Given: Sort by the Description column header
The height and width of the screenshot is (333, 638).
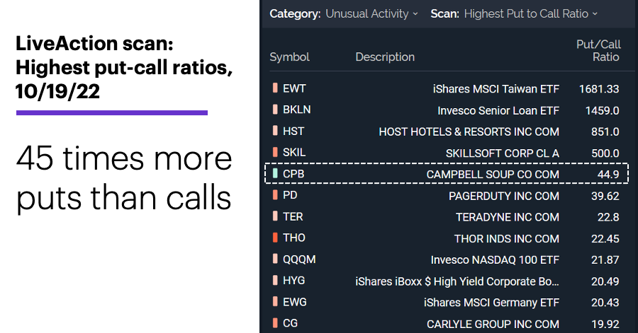Looking at the screenshot, I should click(385, 57).
